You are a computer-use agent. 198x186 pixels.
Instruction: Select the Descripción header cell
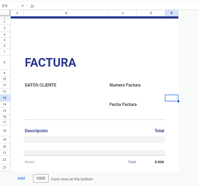36,131
